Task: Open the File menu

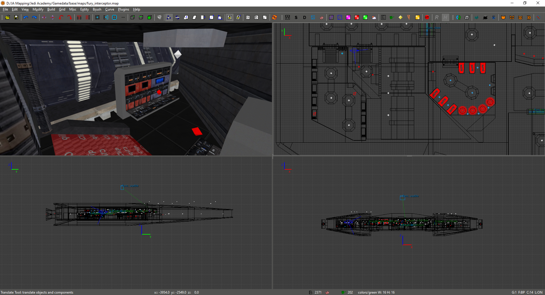Action: [x=5, y=9]
